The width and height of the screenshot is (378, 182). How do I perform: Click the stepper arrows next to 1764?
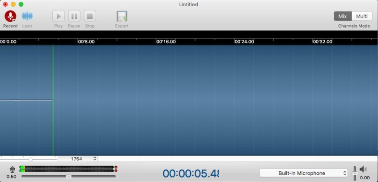[x=95, y=159]
